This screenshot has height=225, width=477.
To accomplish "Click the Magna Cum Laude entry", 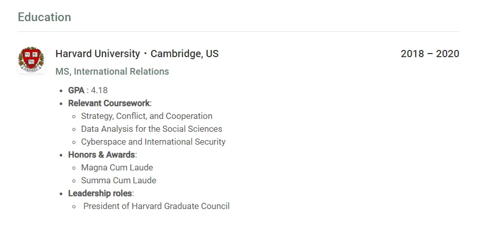I will pyautogui.click(x=117, y=167).
